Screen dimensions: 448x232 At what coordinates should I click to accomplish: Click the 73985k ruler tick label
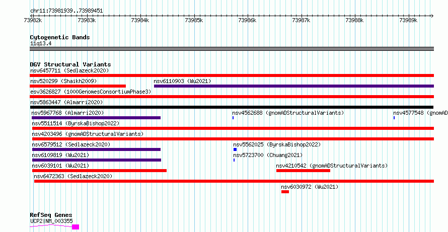coord(194,20)
